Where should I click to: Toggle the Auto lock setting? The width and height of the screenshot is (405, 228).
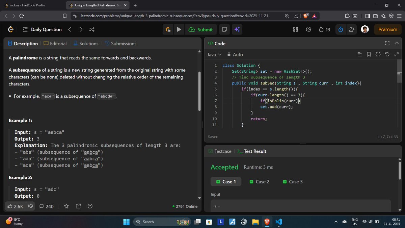pyautogui.click(x=235, y=54)
